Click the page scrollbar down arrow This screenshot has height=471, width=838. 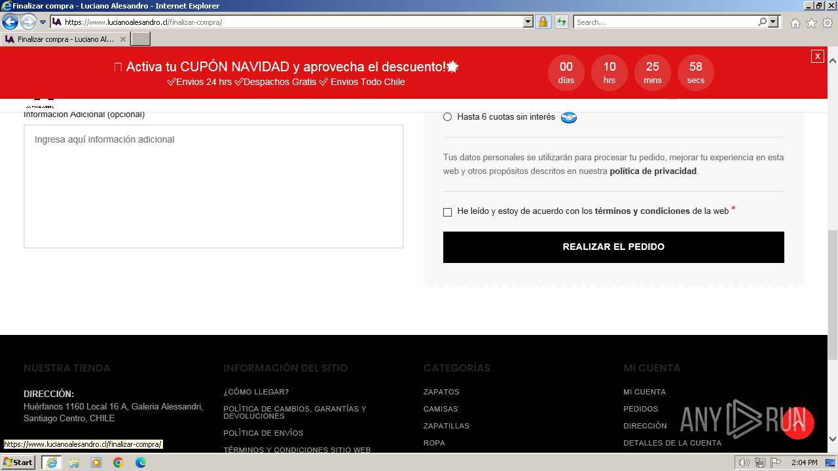[833, 440]
